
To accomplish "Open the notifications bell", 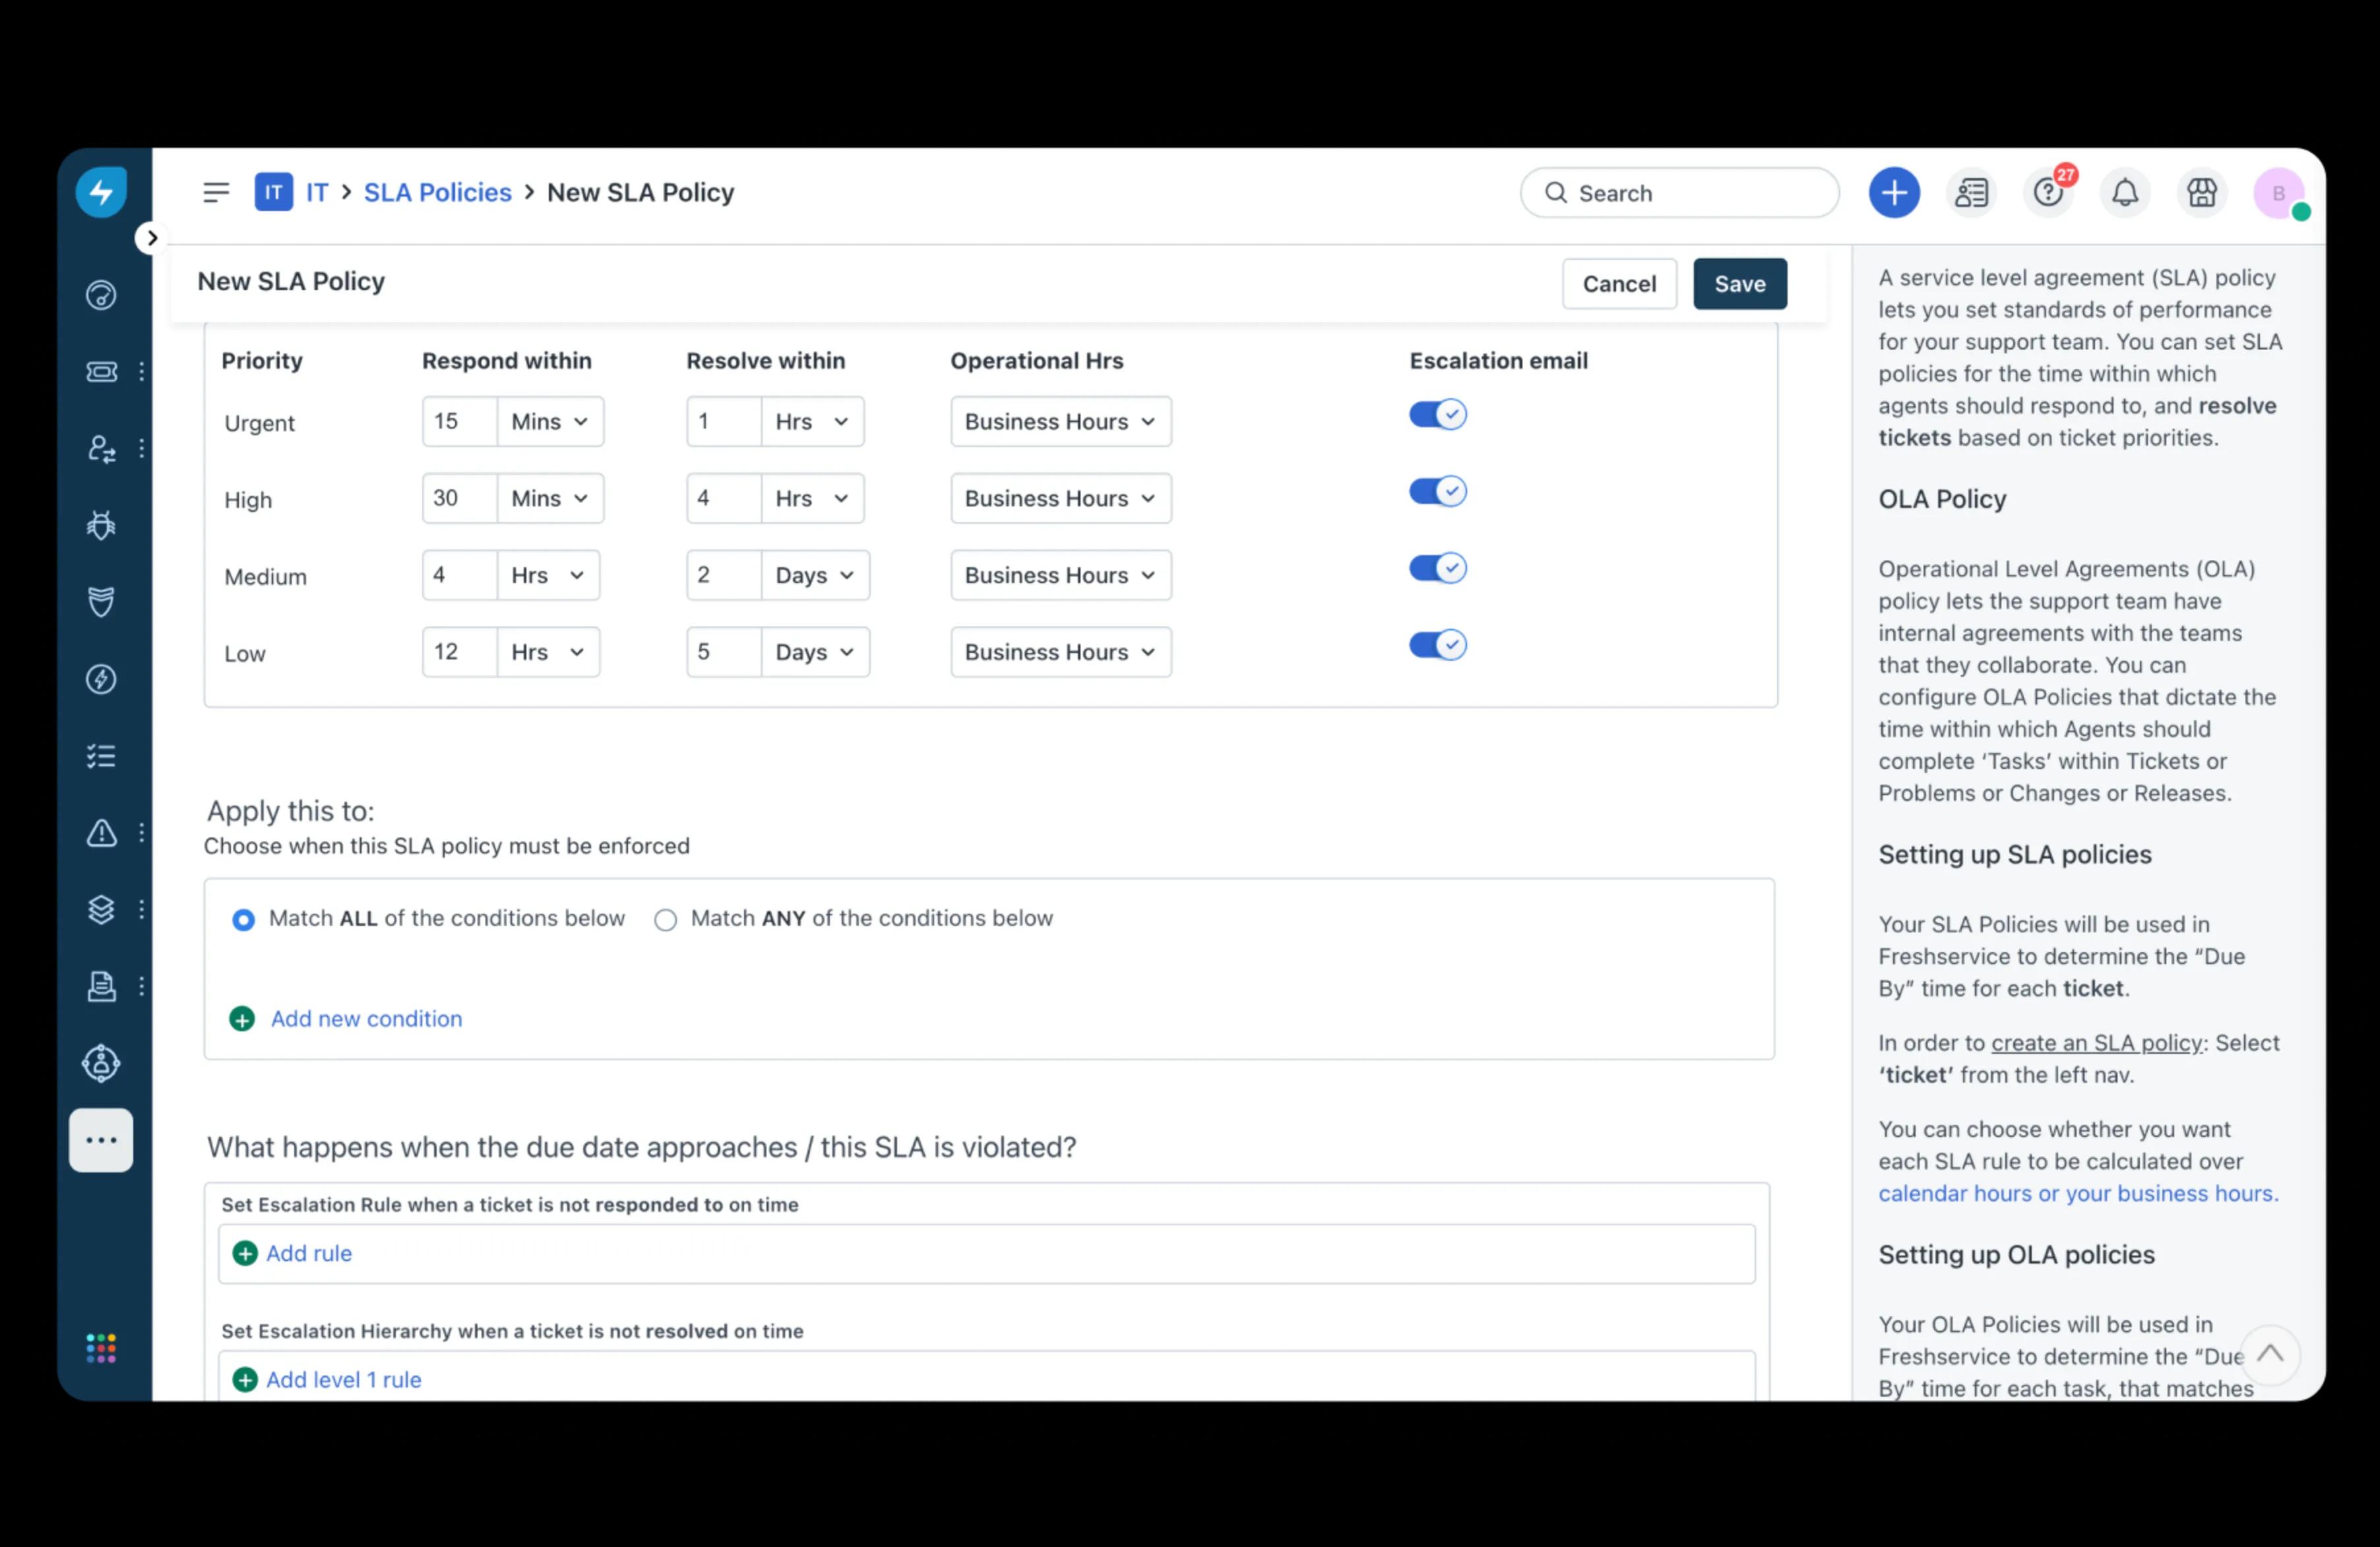I will coord(2125,193).
